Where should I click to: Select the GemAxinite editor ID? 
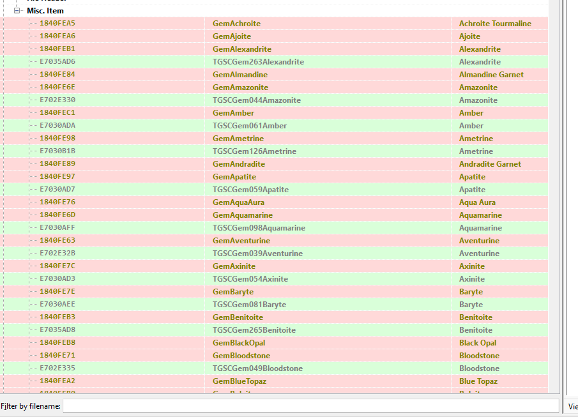(x=234, y=266)
